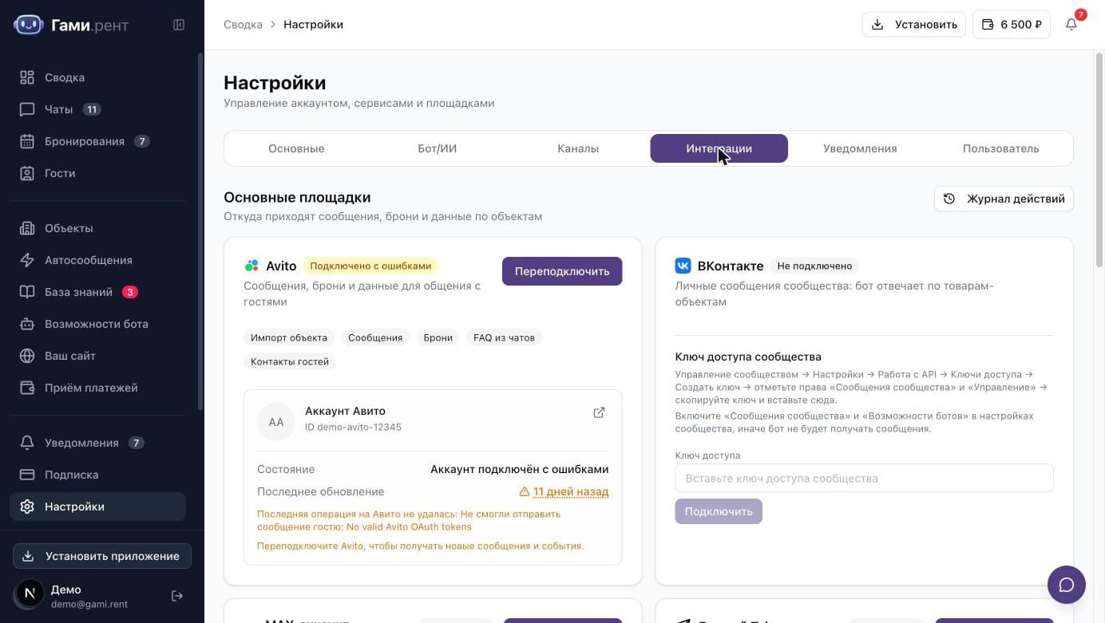Click the Приём платежей wallet icon
The image size is (1105, 623).
click(x=27, y=388)
